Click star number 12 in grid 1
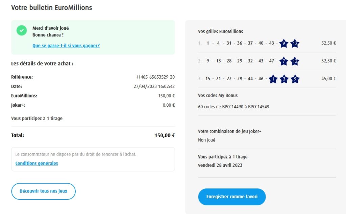346x214 pixels. tap(295, 43)
